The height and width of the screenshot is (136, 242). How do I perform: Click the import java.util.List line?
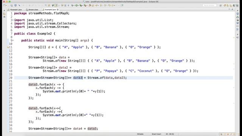[34, 20]
